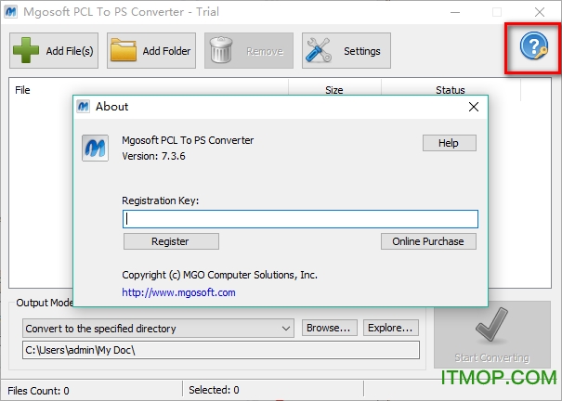The width and height of the screenshot is (562, 401).
Task: Click the Online Purchase button
Action: pyautogui.click(x=428, y=241)
